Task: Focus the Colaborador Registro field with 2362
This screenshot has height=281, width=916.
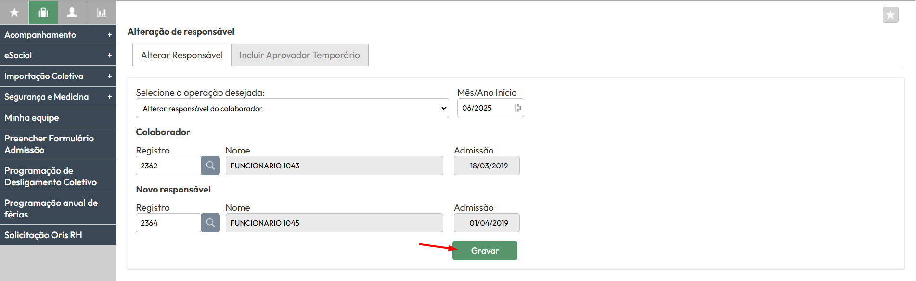Action: (168, 166)
